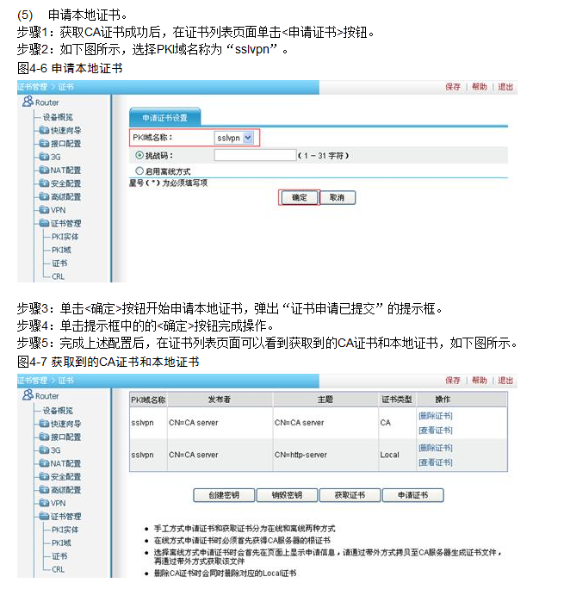Viewport: 570px width, 589px height.
Task: Click 退出 link in upper header
Action: [505, 87]
